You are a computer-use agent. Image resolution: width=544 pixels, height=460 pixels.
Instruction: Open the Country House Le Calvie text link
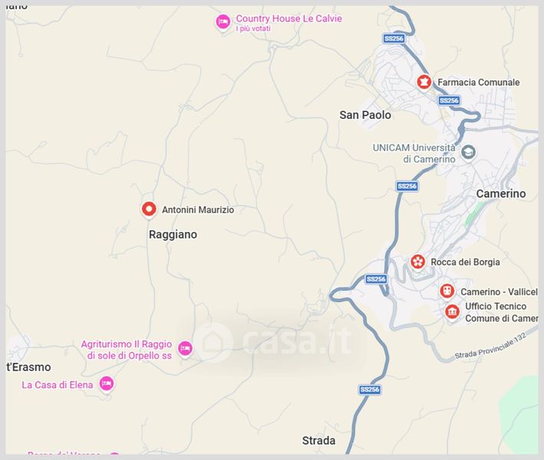pyautogui.click(x=289, y=18)
